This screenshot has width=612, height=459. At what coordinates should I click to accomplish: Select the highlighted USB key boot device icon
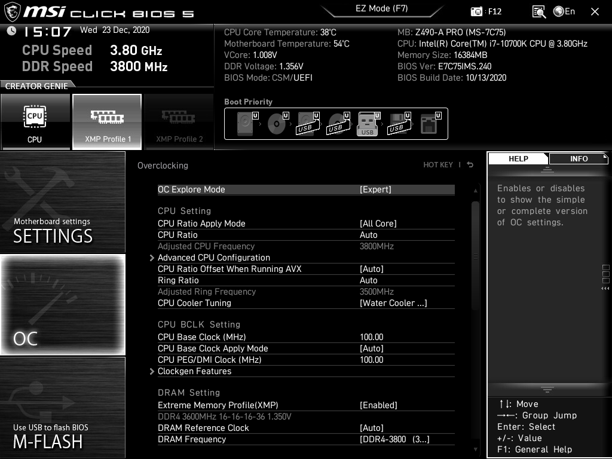point(368,124)
